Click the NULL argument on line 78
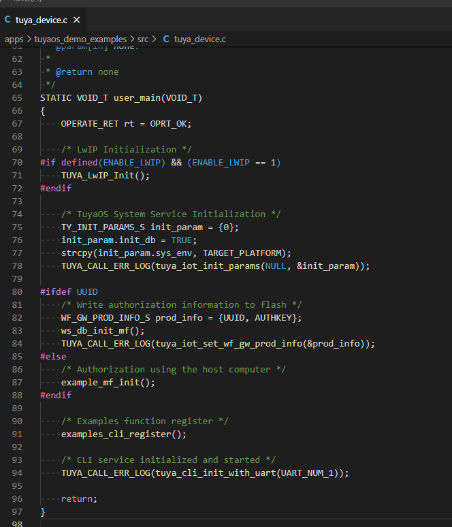Screen dimensions: 452x527 (276, 266)
